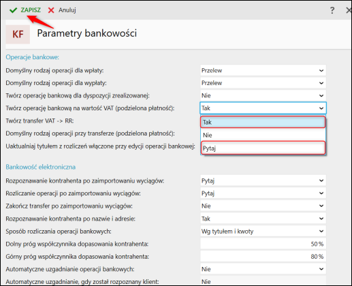The image size is (352, 286).
Task: Click the red X cancel icon
Action: point(51,10)
